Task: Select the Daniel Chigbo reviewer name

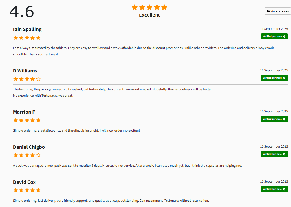Action: [29, 147]
